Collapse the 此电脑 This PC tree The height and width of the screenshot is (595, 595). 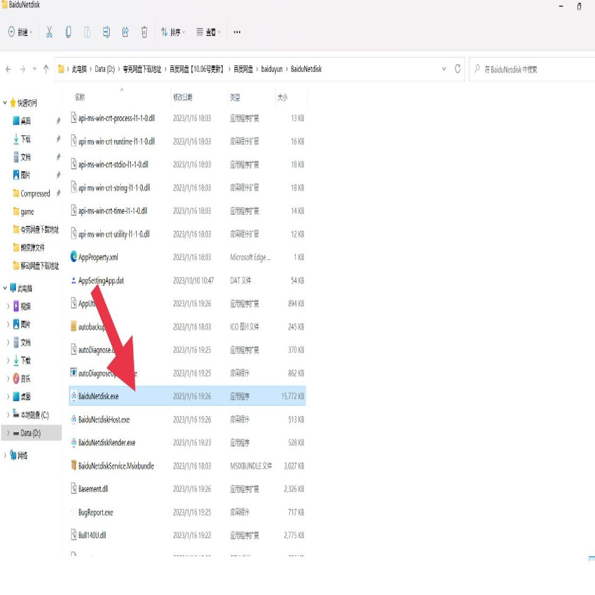click(x=5, y=288)
